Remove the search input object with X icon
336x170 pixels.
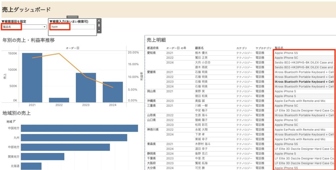[x=99, y=21]
